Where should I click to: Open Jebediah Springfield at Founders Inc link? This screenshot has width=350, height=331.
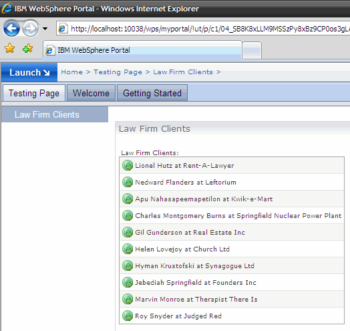point(196,283)
